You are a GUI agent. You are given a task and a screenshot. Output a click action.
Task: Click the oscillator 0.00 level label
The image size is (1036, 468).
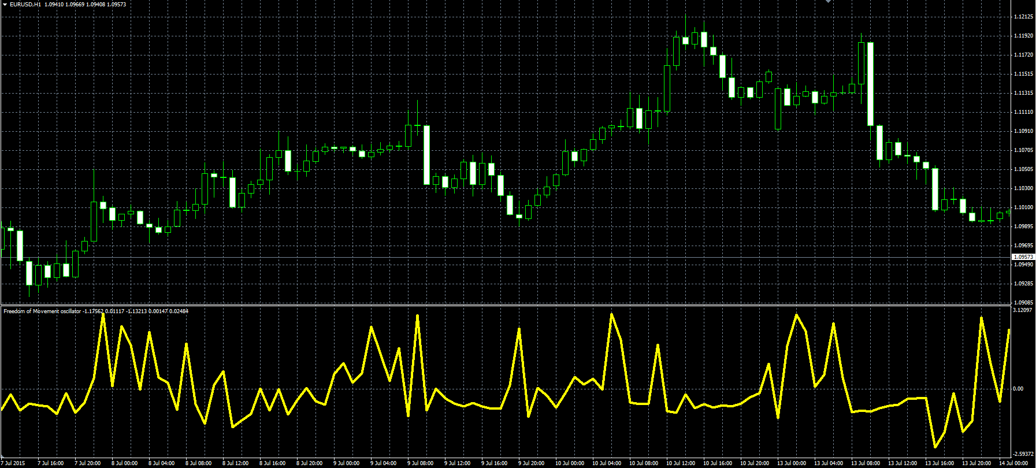tap(1018, 389)
